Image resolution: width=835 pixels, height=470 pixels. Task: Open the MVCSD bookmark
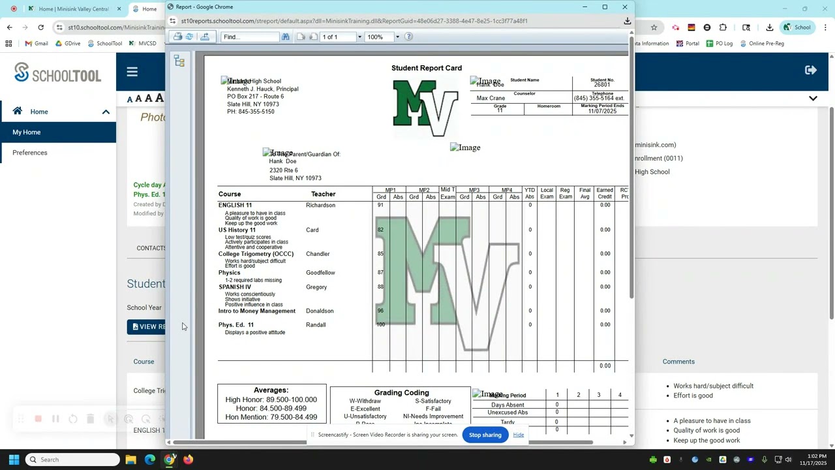(142, 44)
